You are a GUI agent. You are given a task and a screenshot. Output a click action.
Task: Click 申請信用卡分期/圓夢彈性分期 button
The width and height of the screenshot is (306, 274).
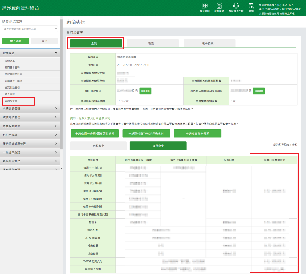(95, 134)
